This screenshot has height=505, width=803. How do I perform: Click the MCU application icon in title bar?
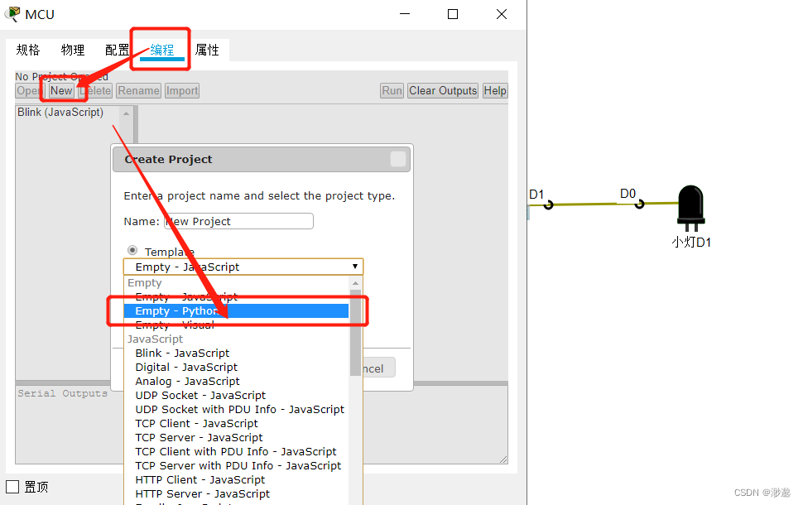click(x=12, y=14)
